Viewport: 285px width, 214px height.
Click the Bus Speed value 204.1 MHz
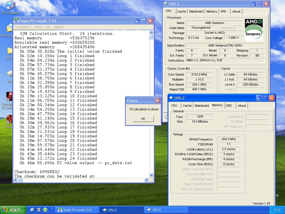[x=199, y=84]
